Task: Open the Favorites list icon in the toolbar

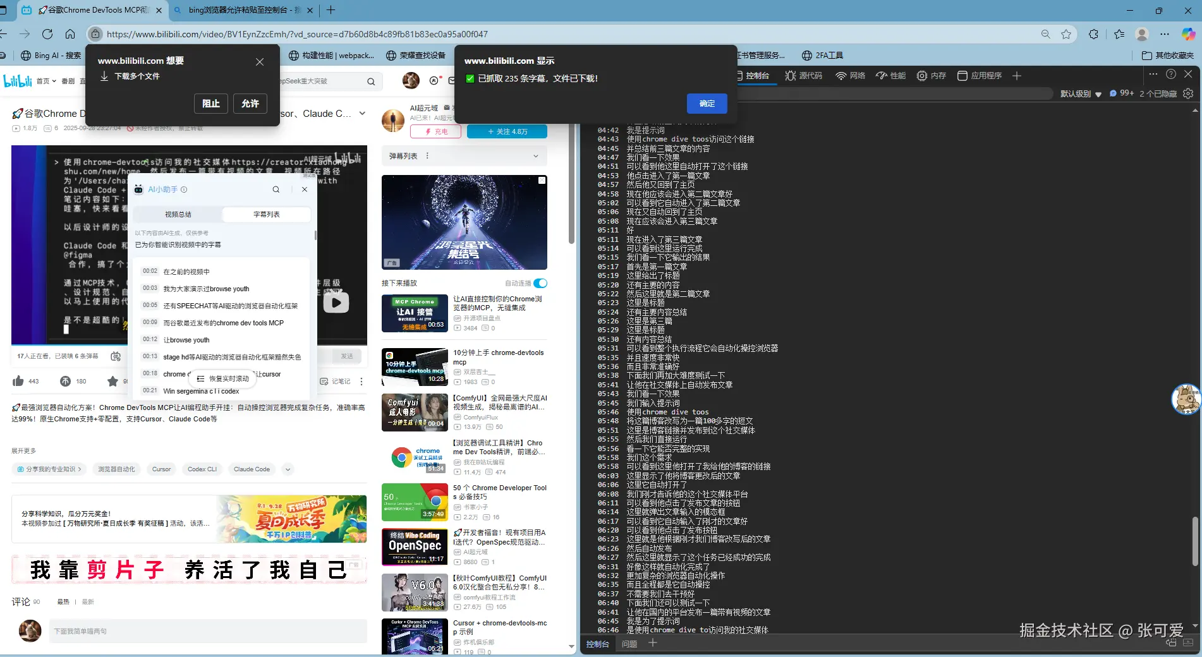Action: [x=1119, y=34]
